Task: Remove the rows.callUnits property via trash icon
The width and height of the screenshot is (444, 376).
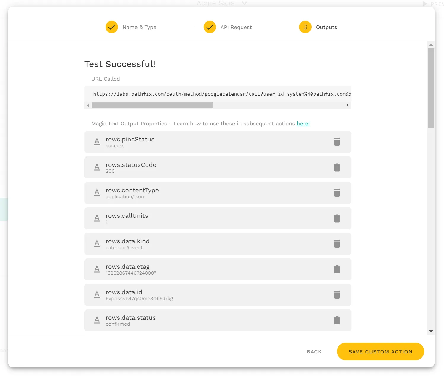Action: tap(337, 218)
